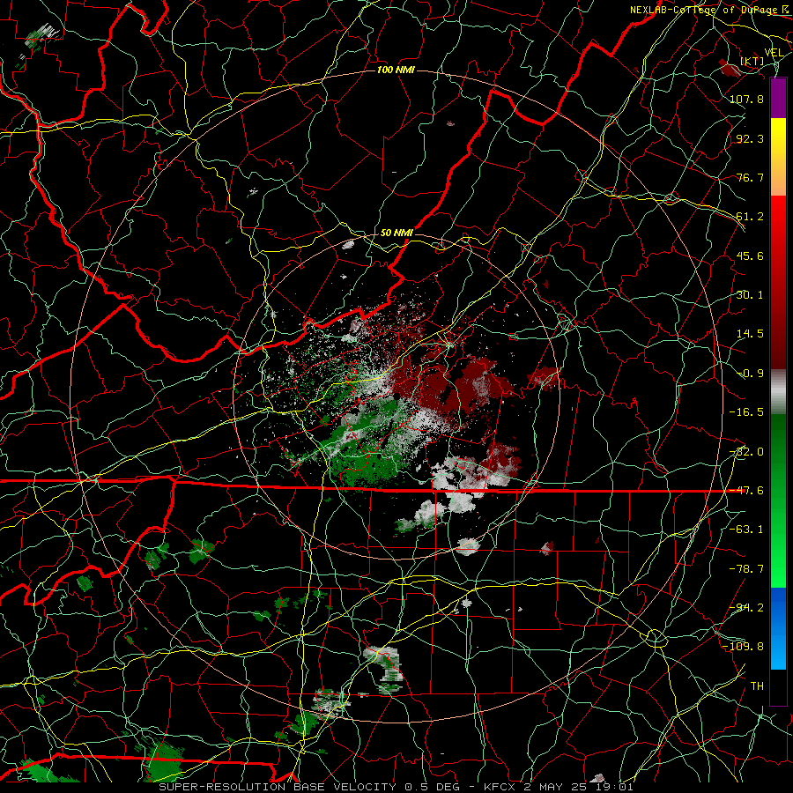This screenshot has width=793, height=793.
Task: Select the -94.2 scale value
Action: (x=746, y=608)
